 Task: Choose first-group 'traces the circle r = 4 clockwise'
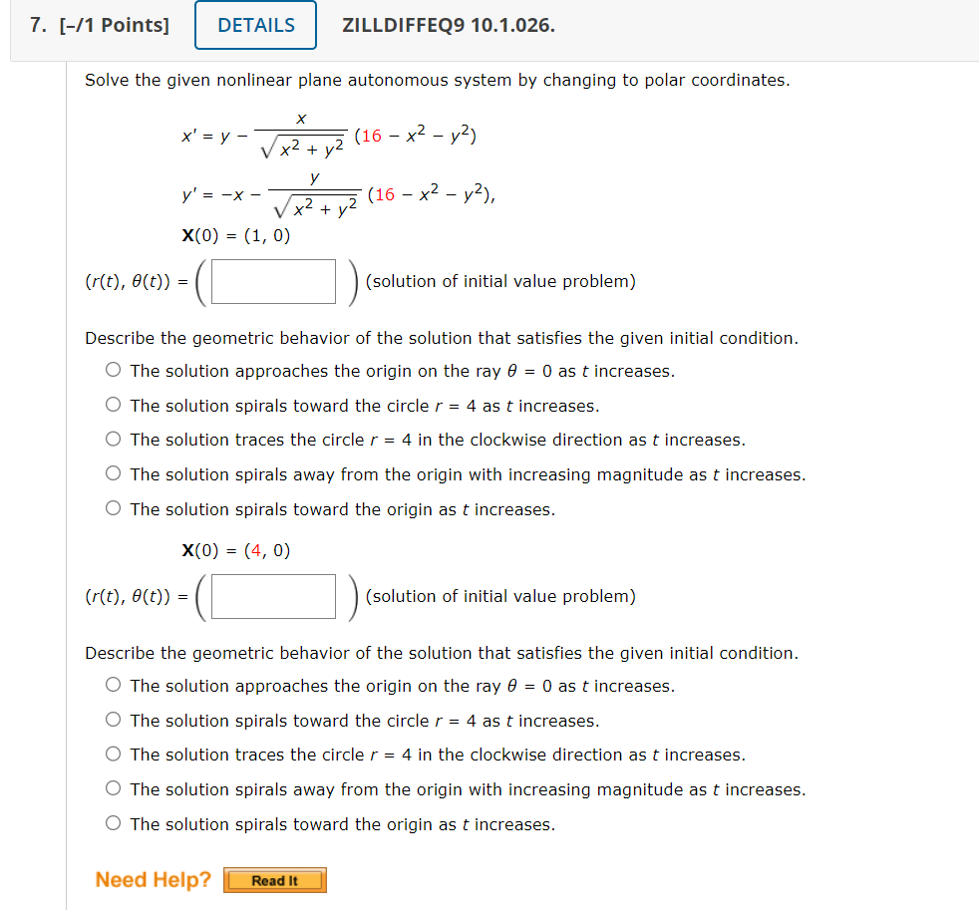113,439
